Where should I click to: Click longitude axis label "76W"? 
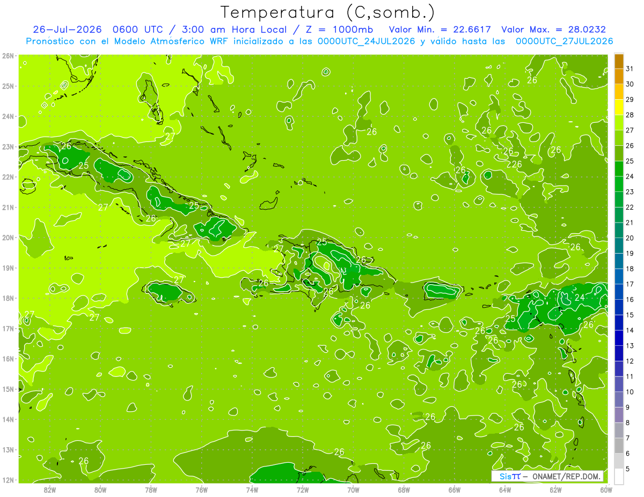click(x=201, y=489)
